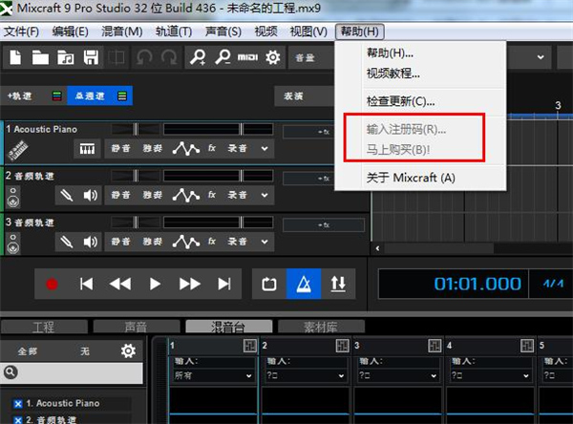This screenshot has width=573, height=424.
Task: Click the red record button
Action: pyautogui.click(x=52, y=284)
